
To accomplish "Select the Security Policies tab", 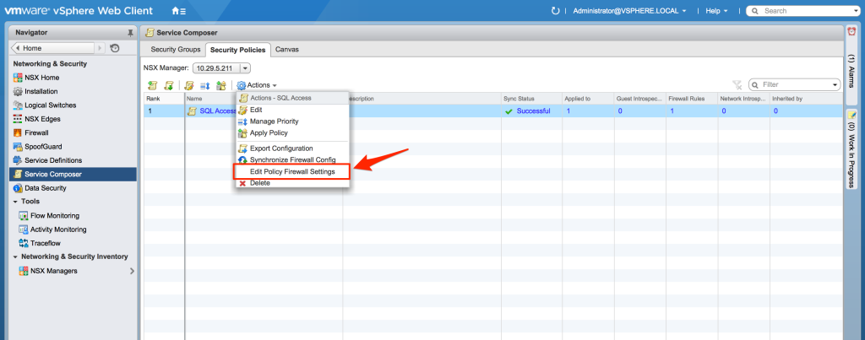I will coord(238,50).
